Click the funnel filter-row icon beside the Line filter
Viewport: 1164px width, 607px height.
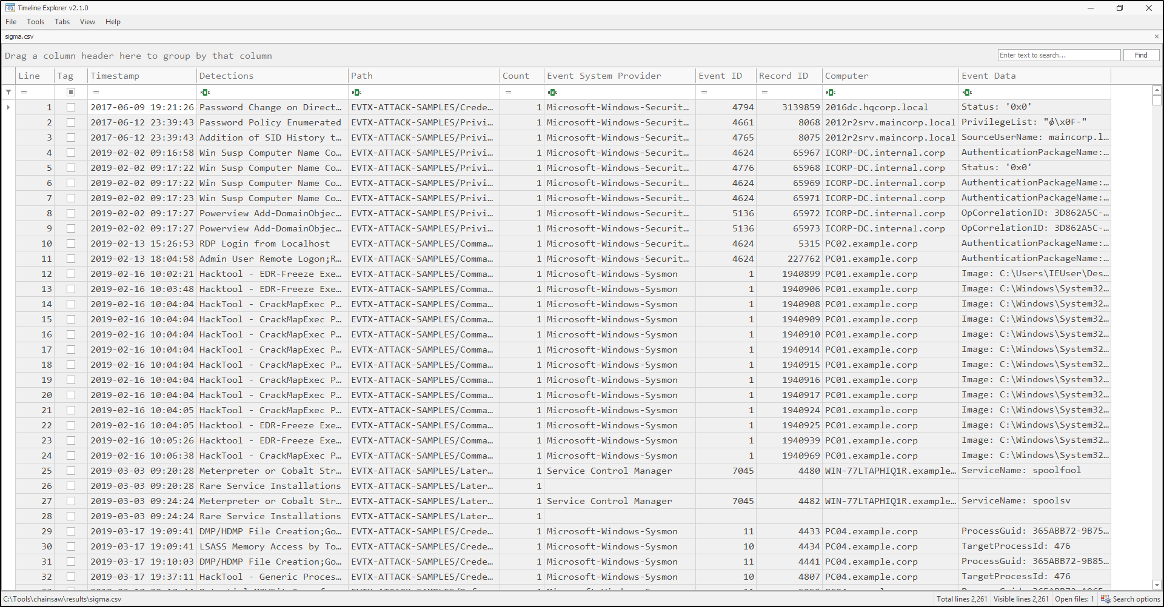click(8, 92)
